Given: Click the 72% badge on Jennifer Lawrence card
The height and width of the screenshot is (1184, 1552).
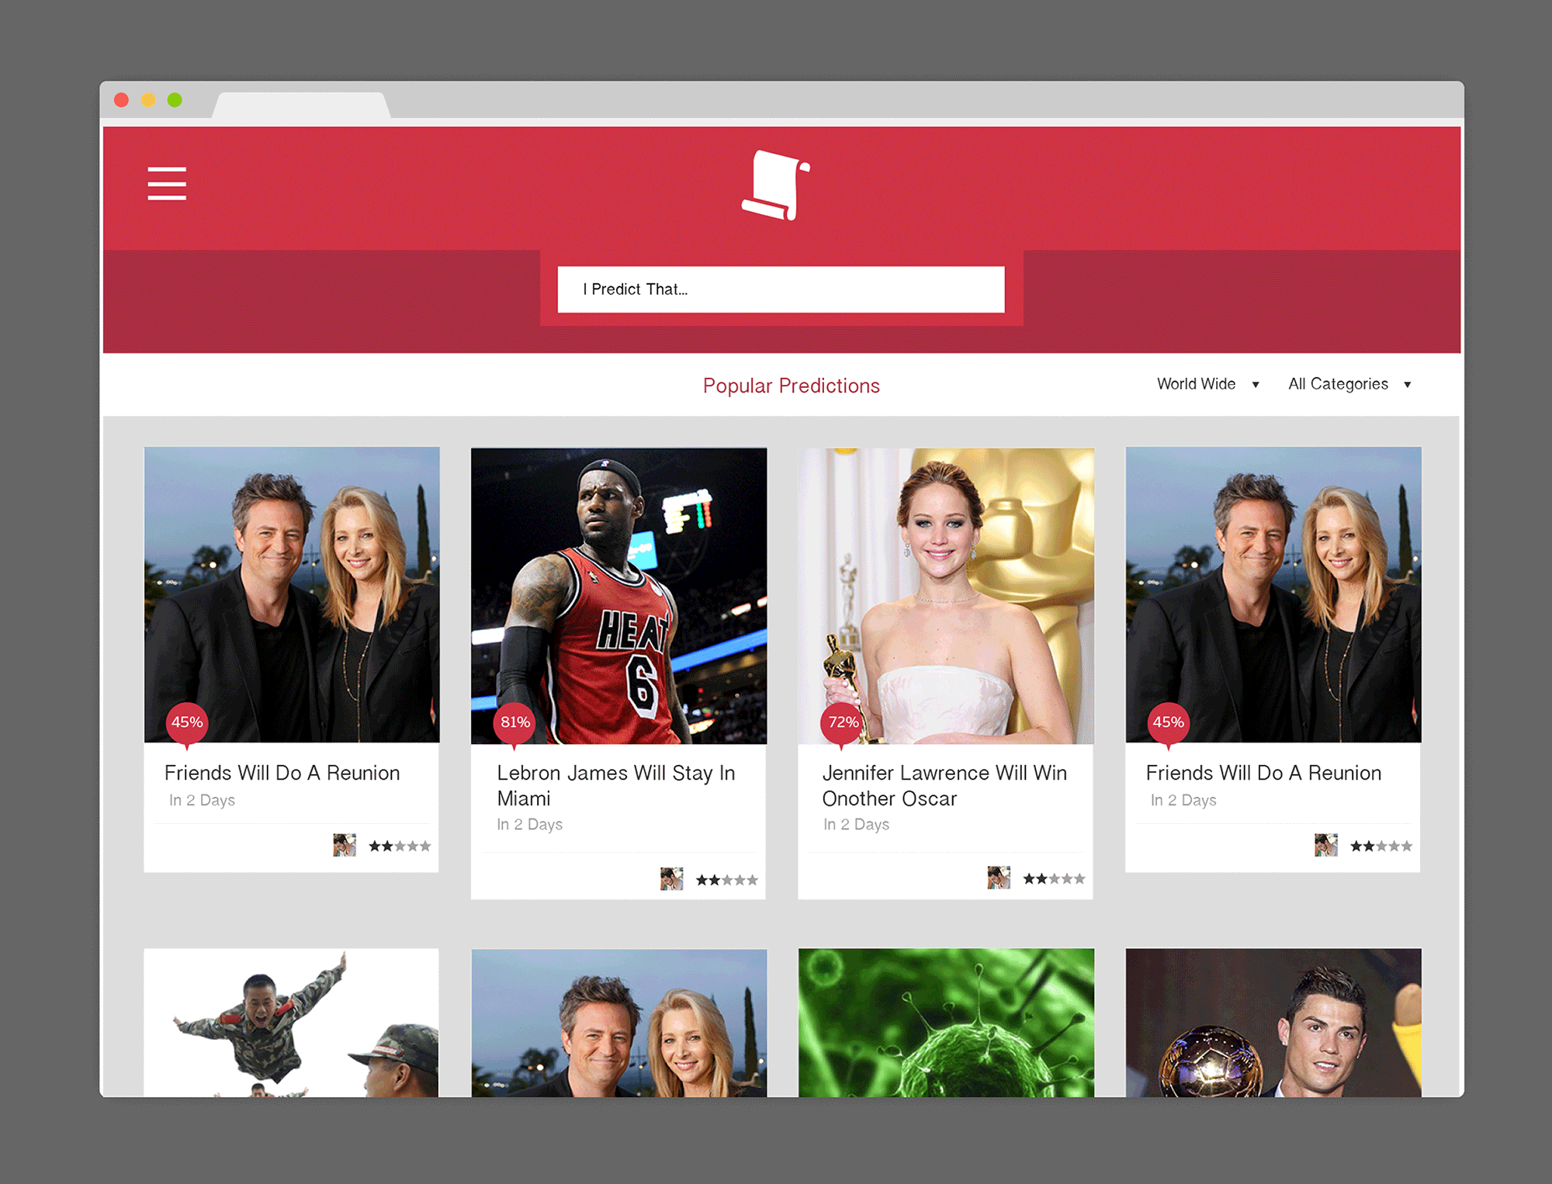Looking at the screenshot, I should 843,722.
